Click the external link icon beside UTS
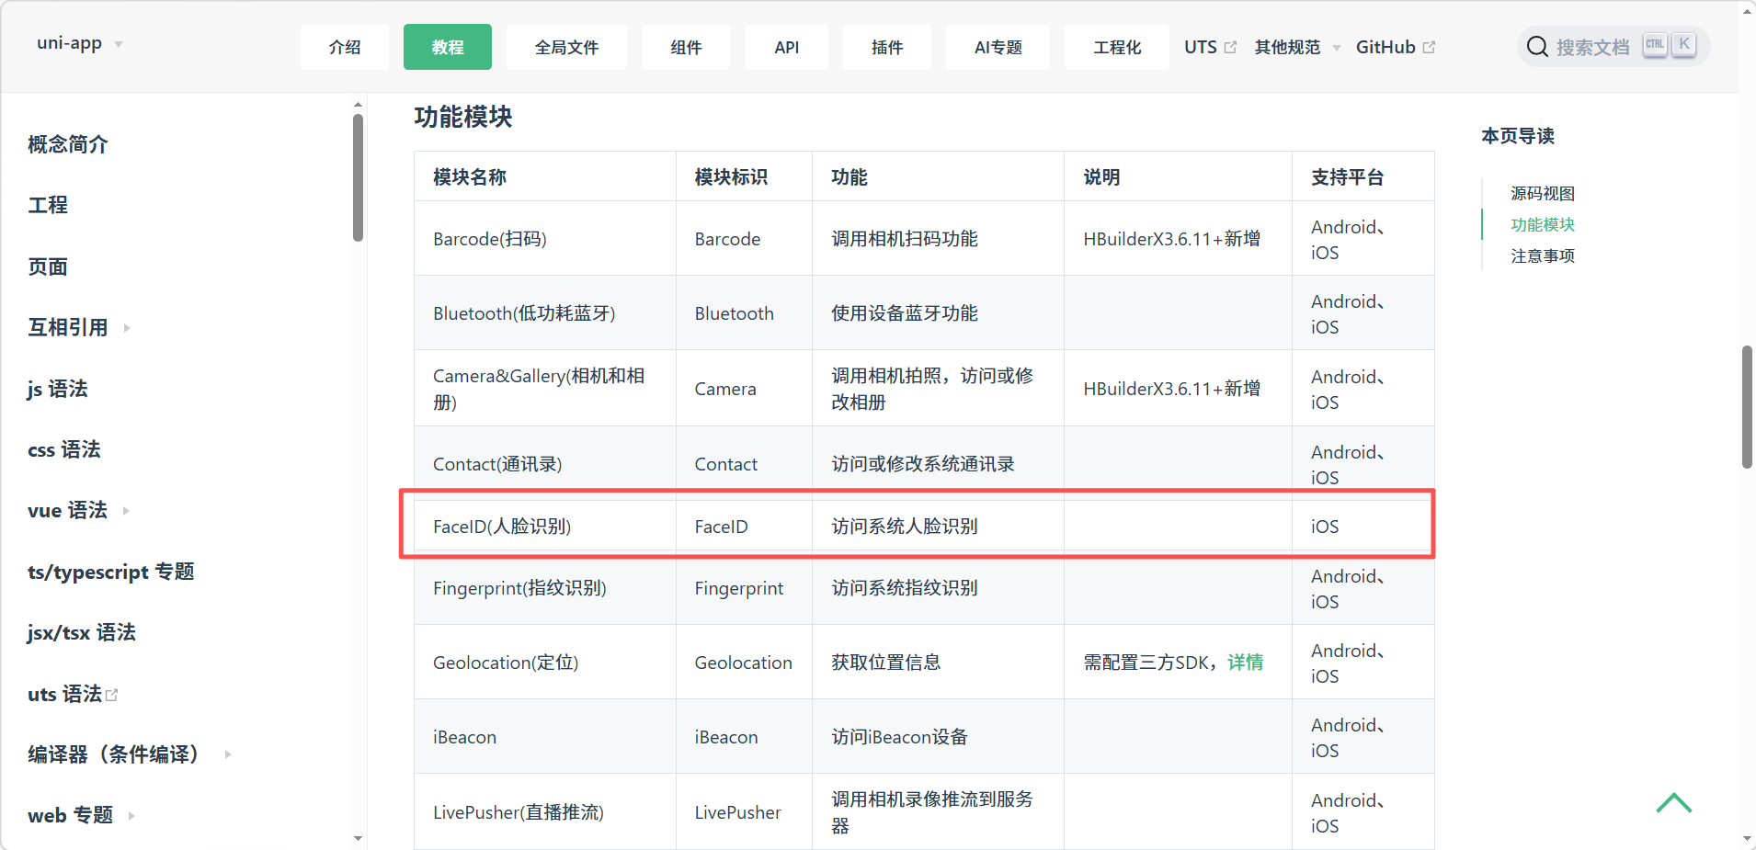Image resolution: width=1756 pixels, height=850 pixels. [1230, 48]
